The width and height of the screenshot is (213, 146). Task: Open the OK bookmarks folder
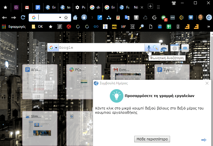click(x=37, y=27)
